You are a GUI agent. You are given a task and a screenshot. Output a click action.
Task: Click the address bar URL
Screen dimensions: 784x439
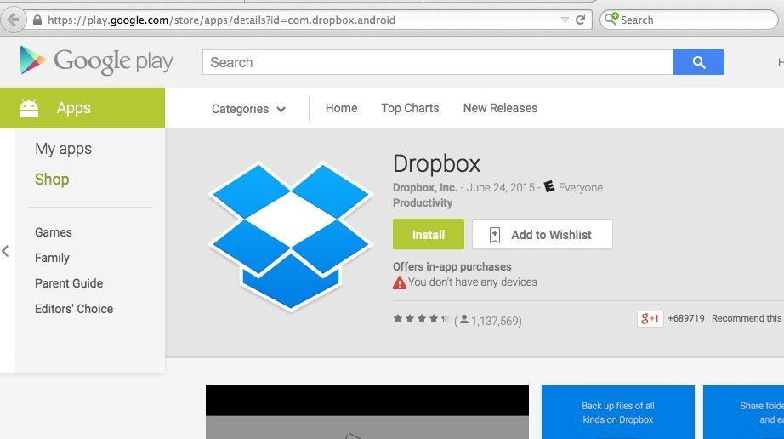pyautogui.click(x=221, y=20)
